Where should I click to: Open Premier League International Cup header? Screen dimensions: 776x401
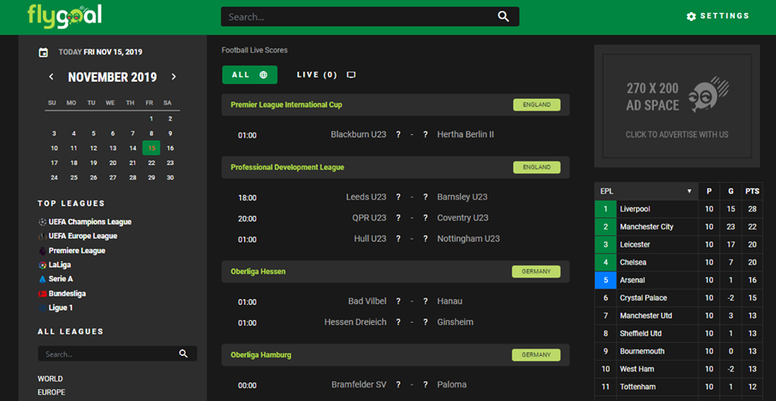tap(395, 105)
